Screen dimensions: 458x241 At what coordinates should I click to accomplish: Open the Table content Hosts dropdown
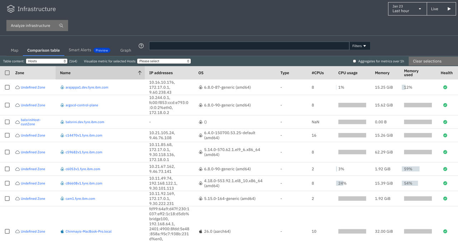coord(47,61)
